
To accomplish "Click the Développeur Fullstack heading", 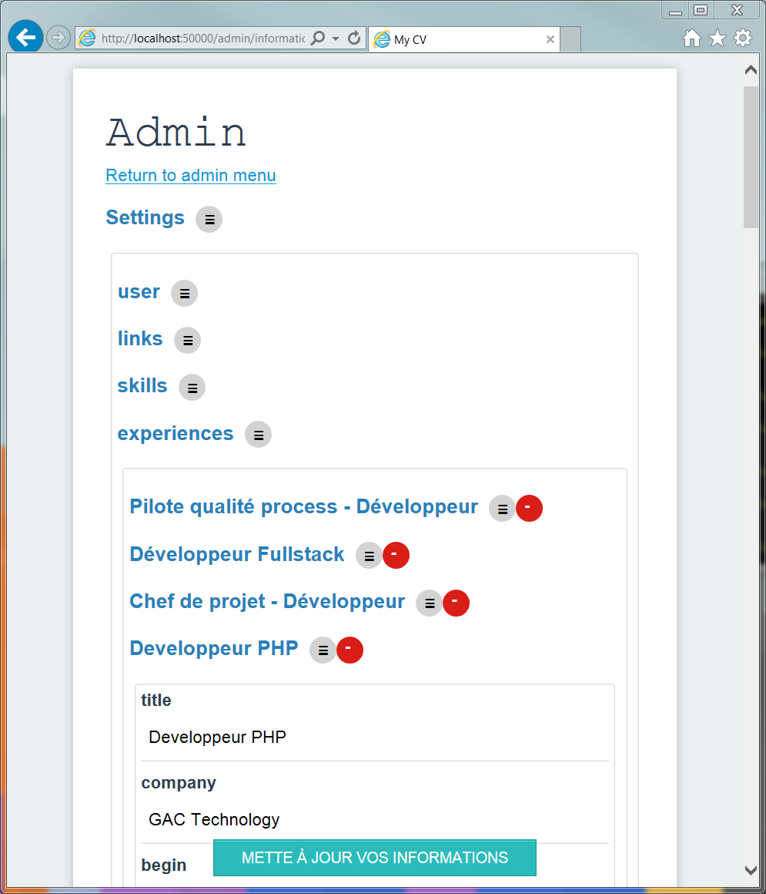I will click(x=237, y=554).
